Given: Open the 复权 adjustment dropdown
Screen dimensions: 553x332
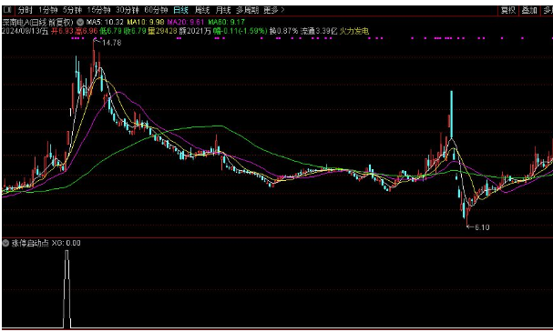Looking at the screenshot, I should click(x=508, y=10).
